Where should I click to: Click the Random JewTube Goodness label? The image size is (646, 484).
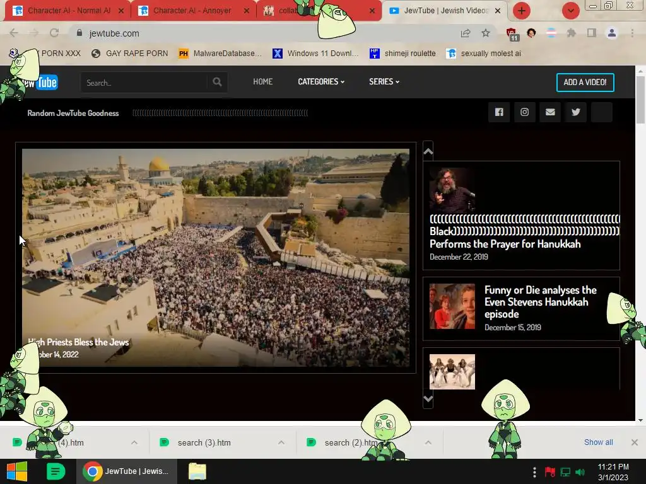pyautogui.click(x=73, y=113)
